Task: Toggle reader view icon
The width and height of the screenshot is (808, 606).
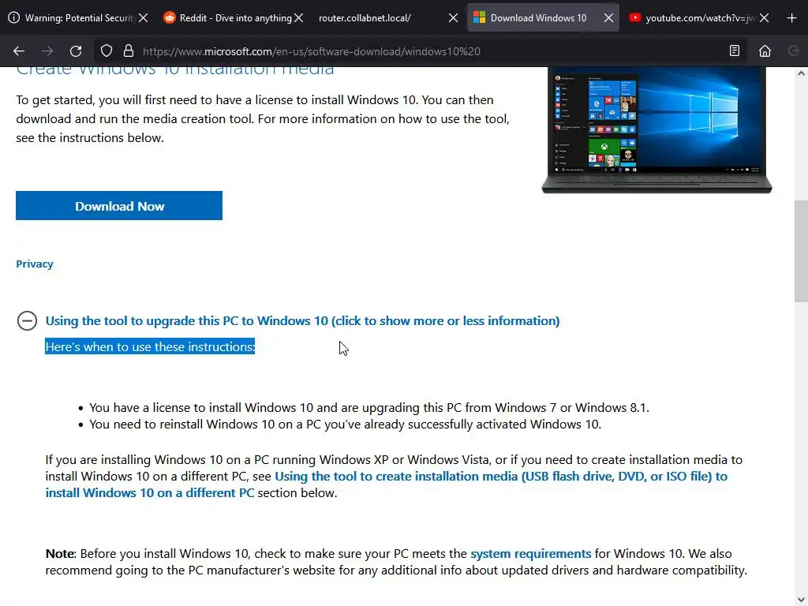Action: pyautogui.click(x=735, y=50)
